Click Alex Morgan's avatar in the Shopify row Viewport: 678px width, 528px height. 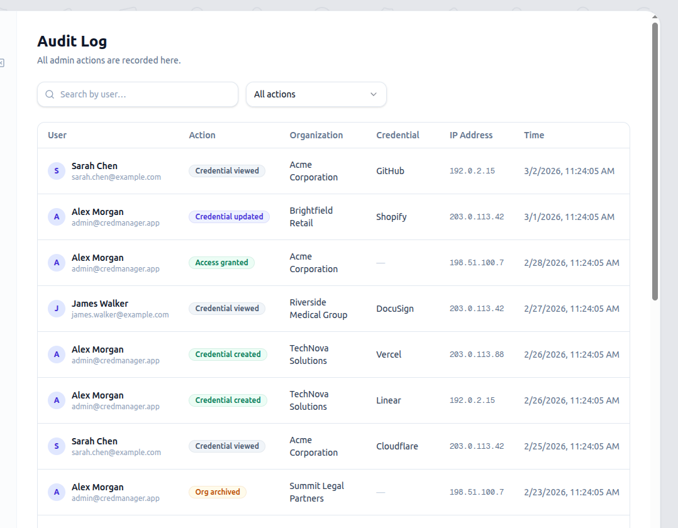click(x=57, y=217)
